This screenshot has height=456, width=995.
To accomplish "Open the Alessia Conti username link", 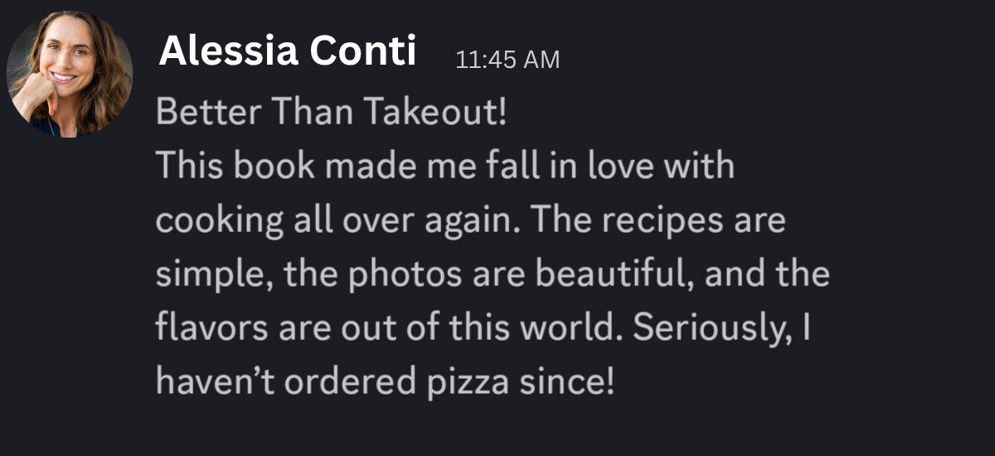I will pyautogui.click(x=287, y=53).
